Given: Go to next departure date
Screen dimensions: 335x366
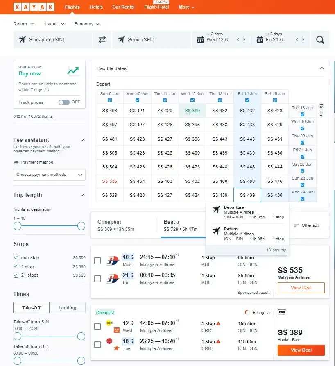Looking at the screenshot, I should point(244,40).
